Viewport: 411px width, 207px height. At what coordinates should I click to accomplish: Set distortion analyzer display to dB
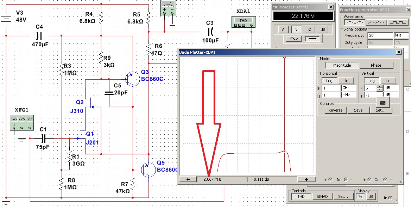tap(371, 196)
